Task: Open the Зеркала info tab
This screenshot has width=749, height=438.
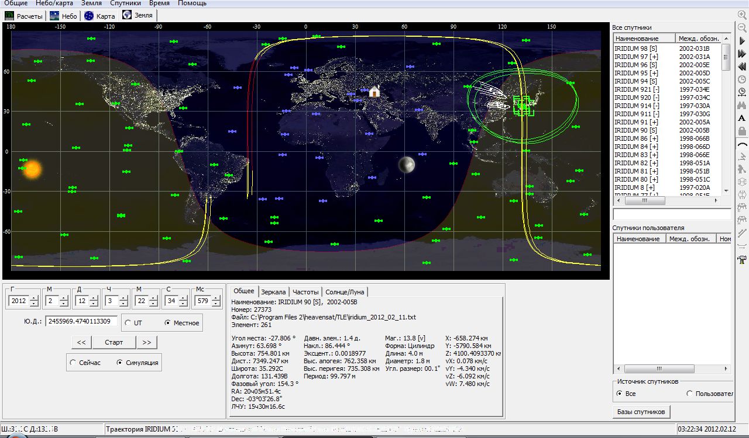Action: pos(273,291)
